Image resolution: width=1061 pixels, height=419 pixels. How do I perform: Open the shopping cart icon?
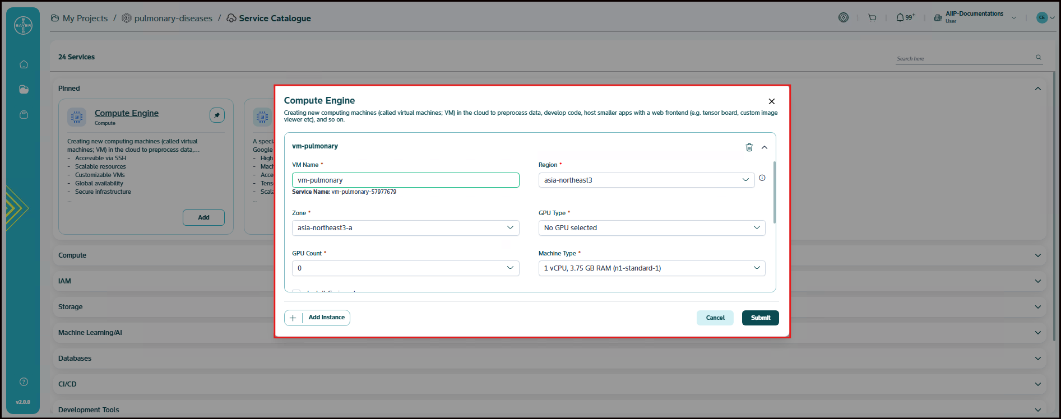(872, 18)
